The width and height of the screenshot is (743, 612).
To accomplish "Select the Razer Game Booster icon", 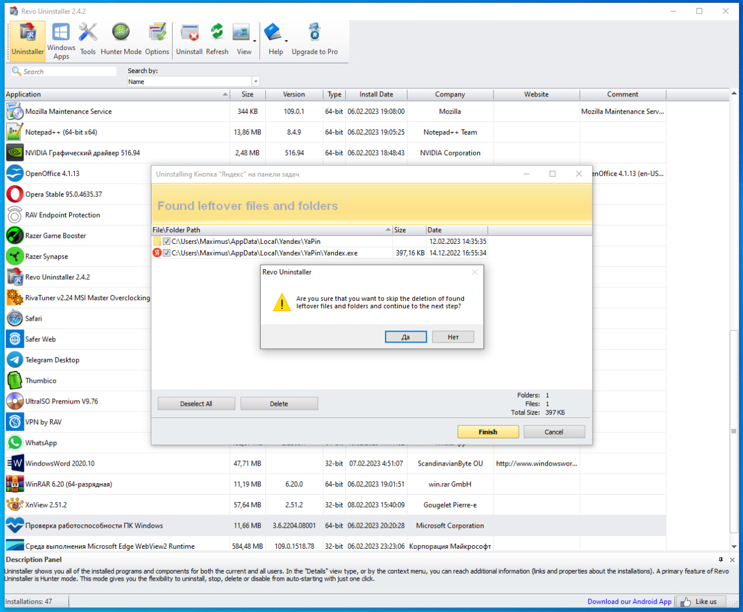I will (15, 236).
